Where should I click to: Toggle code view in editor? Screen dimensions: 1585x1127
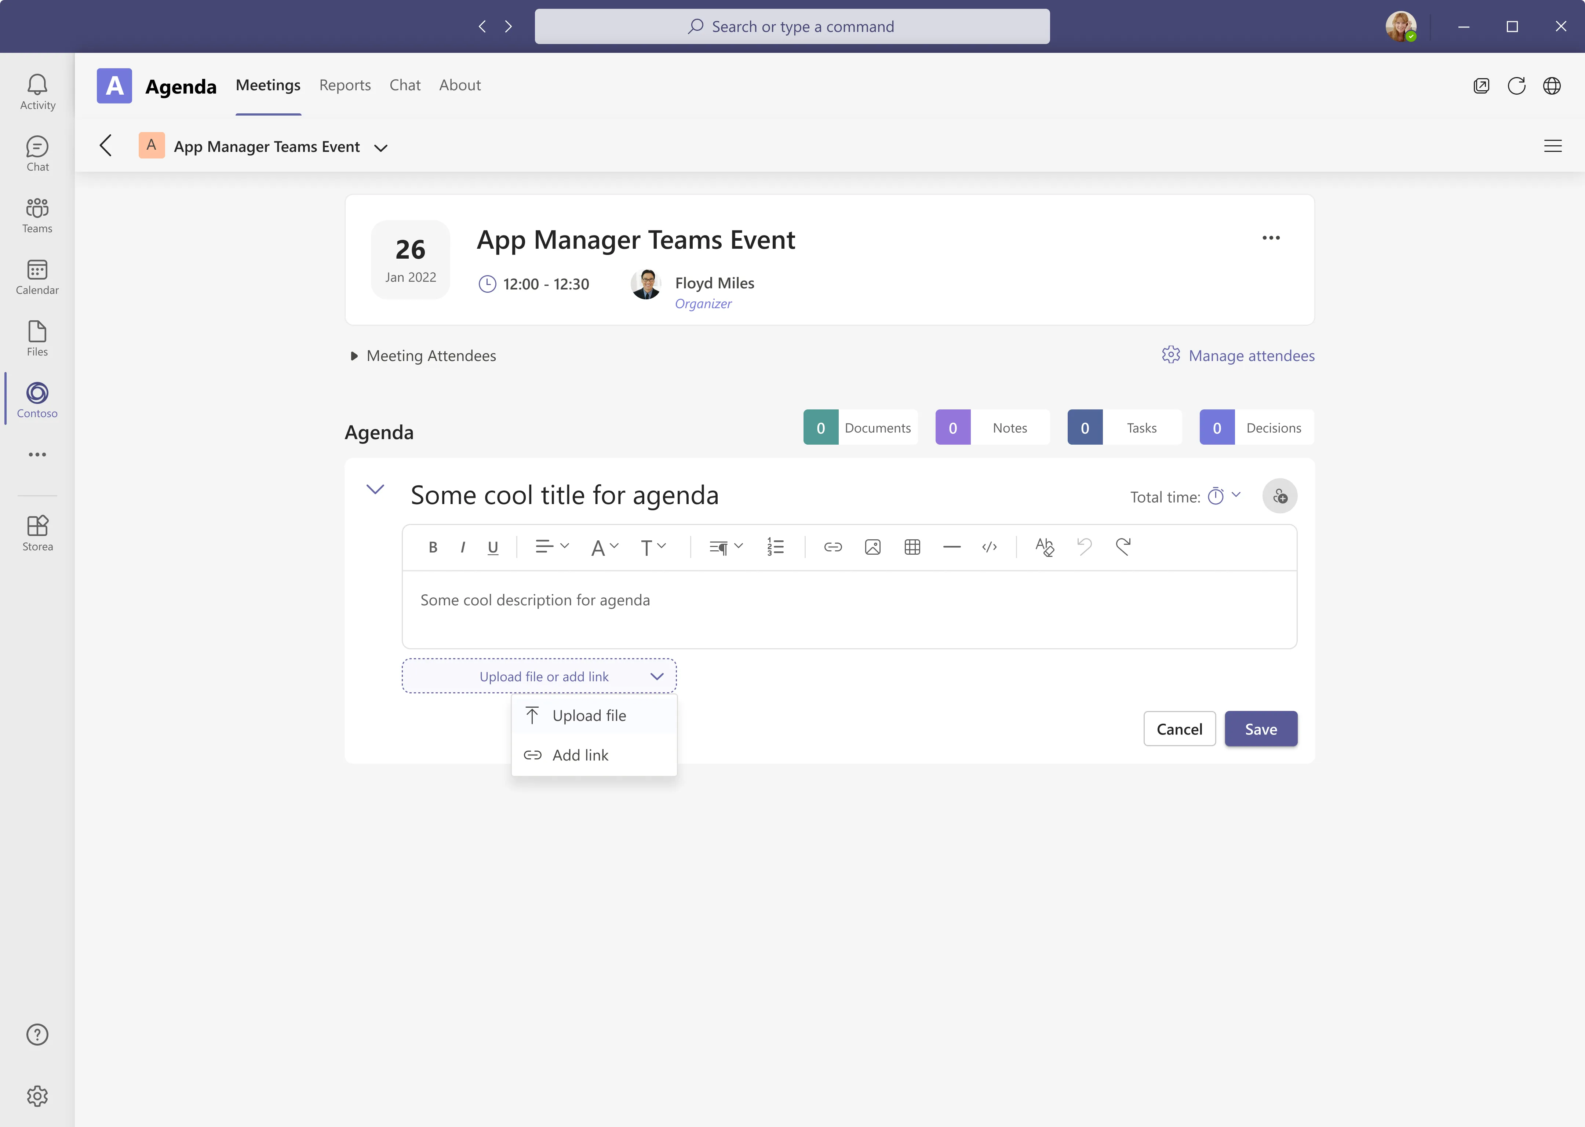point(990,547)
